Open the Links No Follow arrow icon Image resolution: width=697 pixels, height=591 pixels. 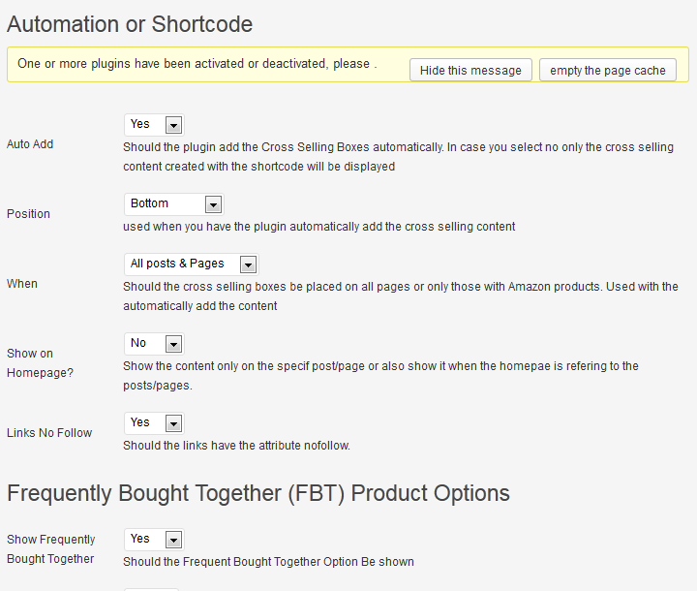[x=173, y=423]
